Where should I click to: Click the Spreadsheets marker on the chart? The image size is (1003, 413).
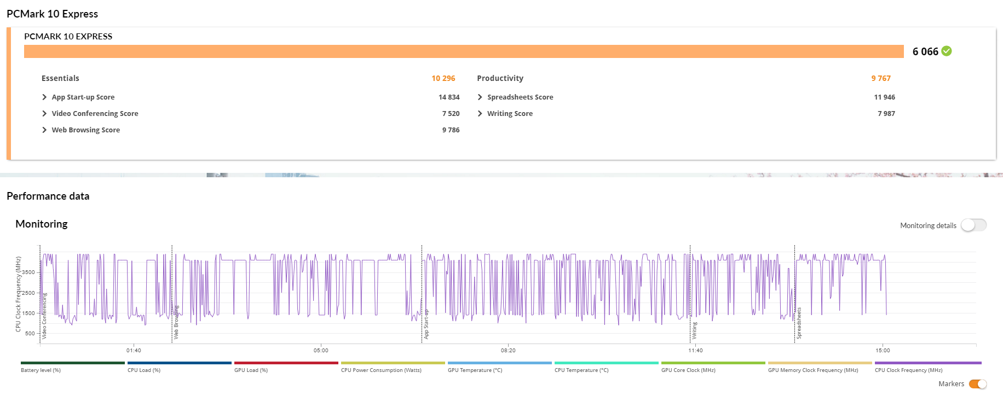tap(799, 323)
